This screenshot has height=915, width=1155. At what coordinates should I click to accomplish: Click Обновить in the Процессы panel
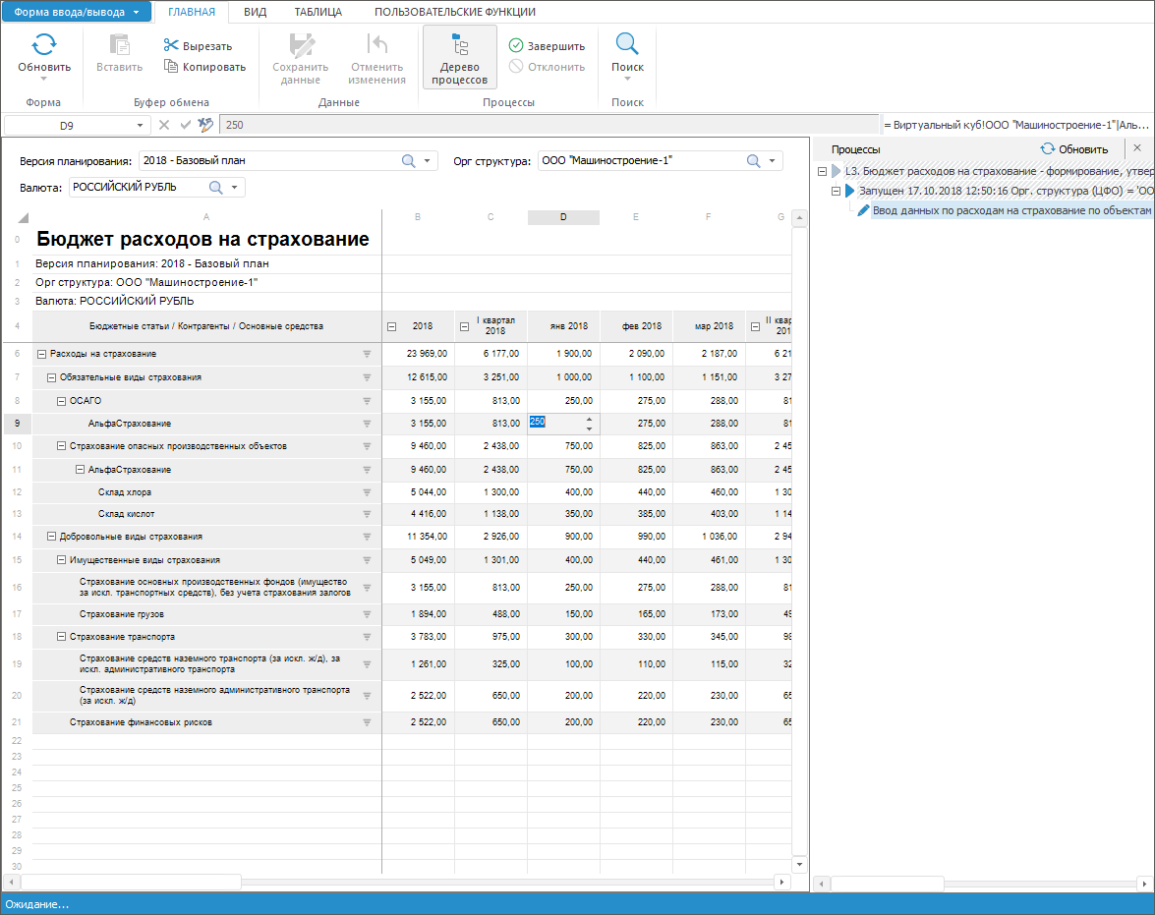click(1074, 149)
